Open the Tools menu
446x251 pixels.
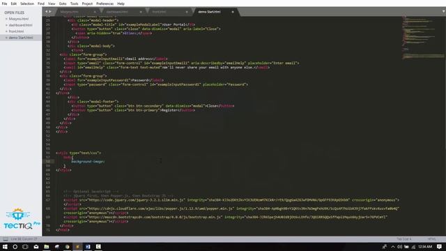click(75, 3)
